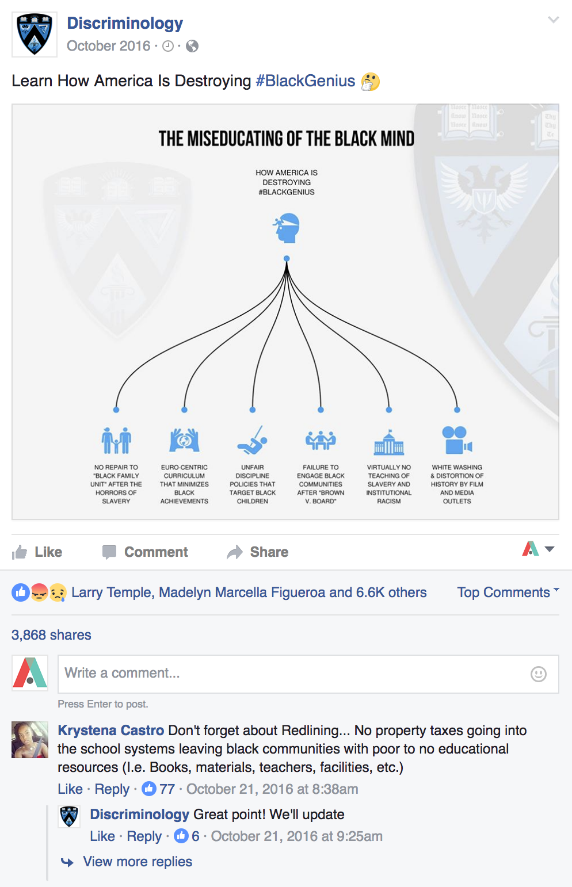This screenshot has height=887, width=572.
Task: Reply to Krystena Castro's comment
Action: point(112,789)
